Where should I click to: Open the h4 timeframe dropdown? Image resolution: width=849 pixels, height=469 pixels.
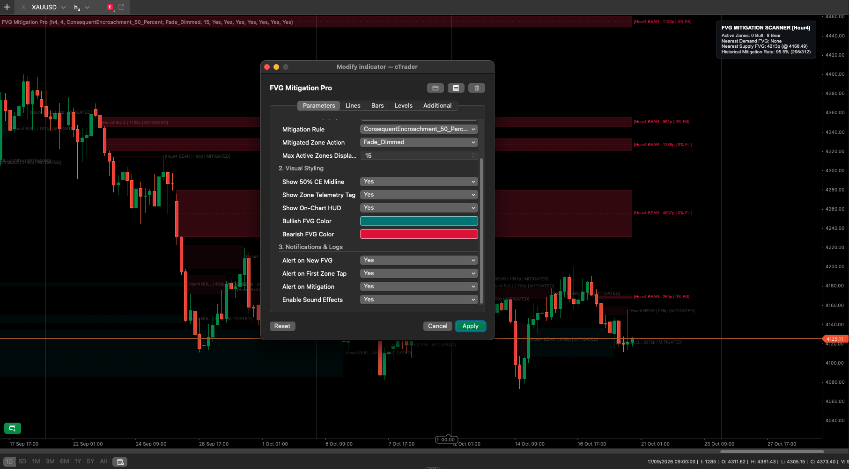click(x=87, y=7)
